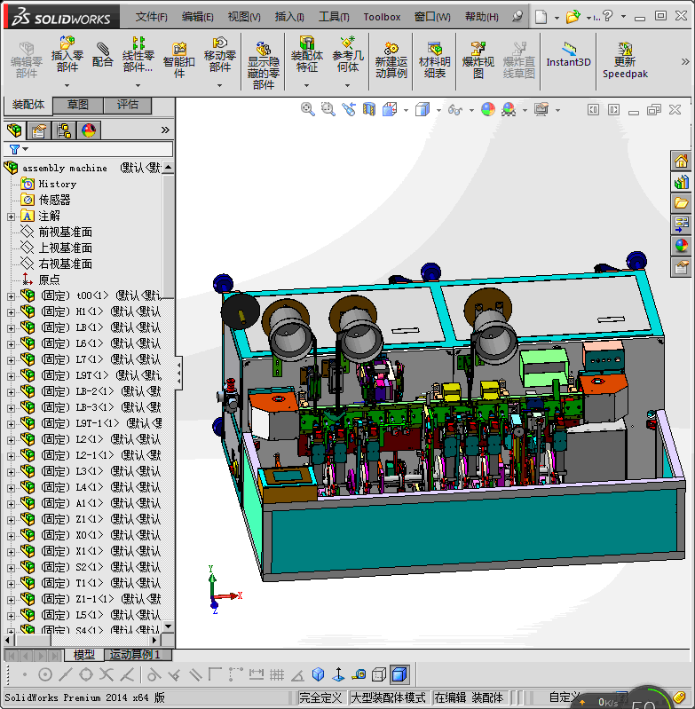This screenshot has width=695, height=709.
Task: Switch to the 运动算例1 tab
Action: point(137,655)
